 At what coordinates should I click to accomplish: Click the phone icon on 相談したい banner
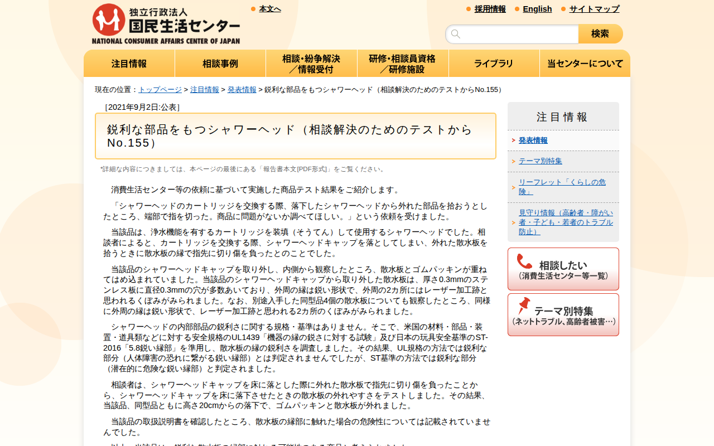(524, 261)
